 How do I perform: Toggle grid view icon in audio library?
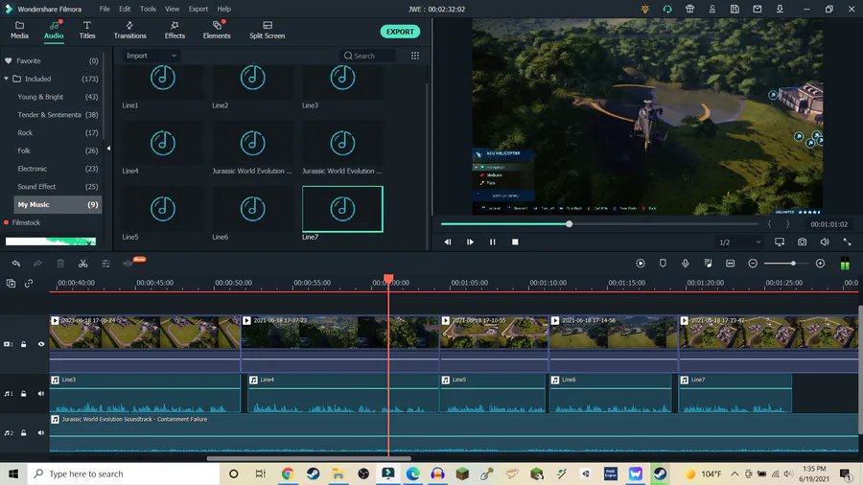415,56
